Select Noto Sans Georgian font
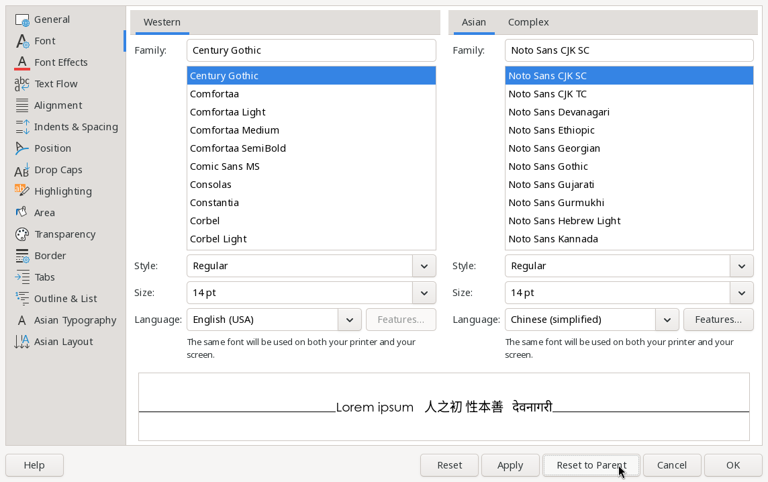 coord(630,148)
